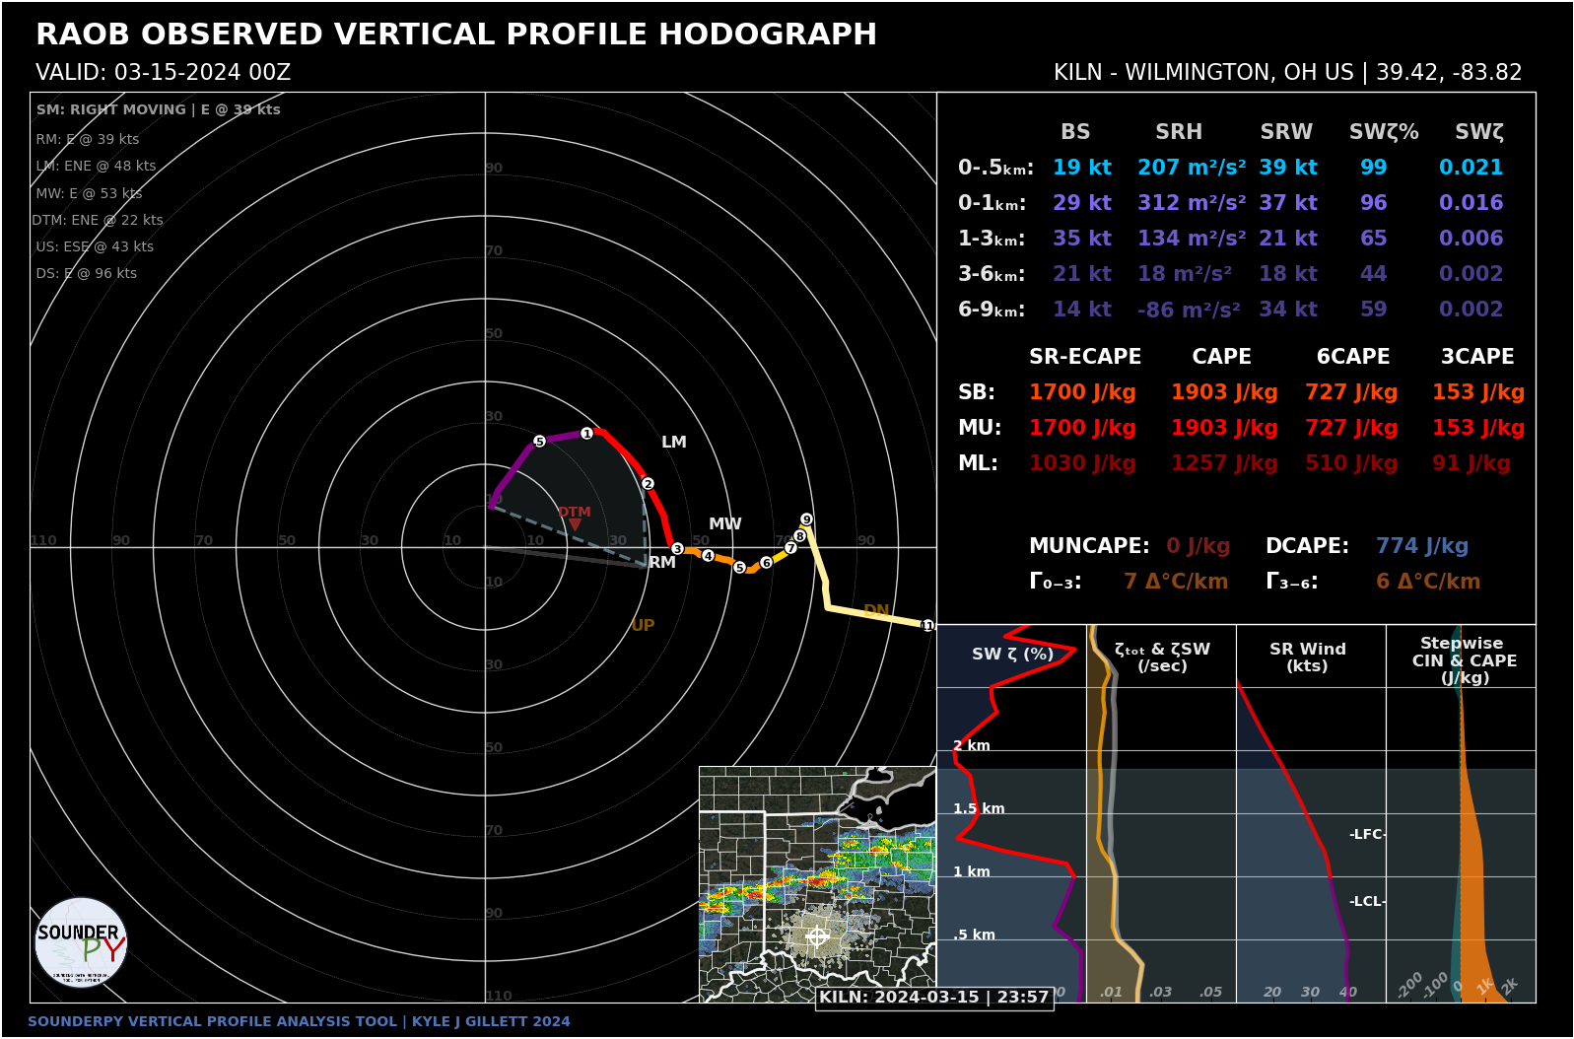Click the DCAPE value 774 J/kg
Screen dimensions: 1574x1039
coord(1421,546)
